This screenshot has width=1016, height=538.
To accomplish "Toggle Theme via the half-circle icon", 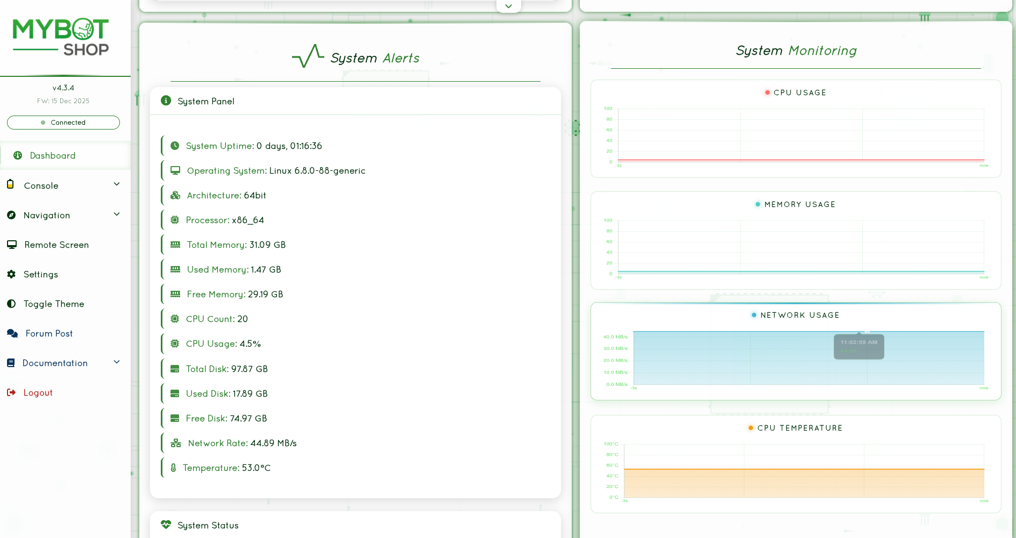I will 11,304.
